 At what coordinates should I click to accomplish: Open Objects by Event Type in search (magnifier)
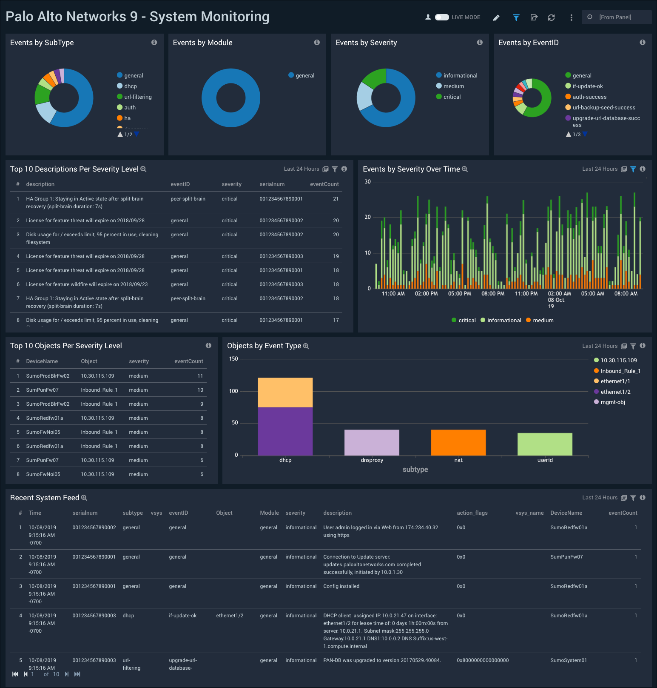pyautogui.click(x=306, y=346)
